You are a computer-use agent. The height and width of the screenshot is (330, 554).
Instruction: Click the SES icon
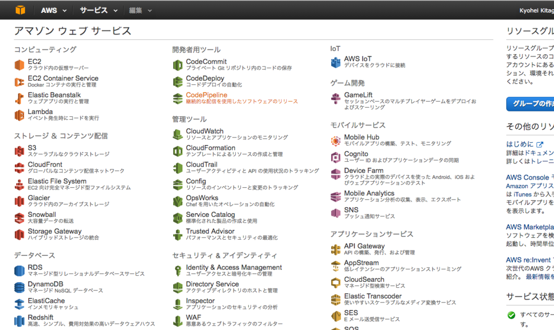pyautogui.click(x=335, y=316)
